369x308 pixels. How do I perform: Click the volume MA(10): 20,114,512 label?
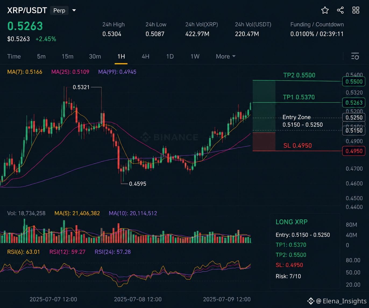[x=133, y=213]
